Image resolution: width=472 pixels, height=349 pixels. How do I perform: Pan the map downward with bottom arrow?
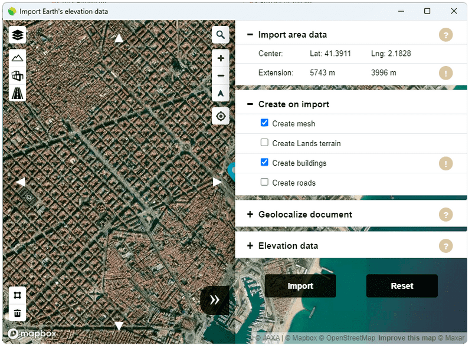[119, 326]
